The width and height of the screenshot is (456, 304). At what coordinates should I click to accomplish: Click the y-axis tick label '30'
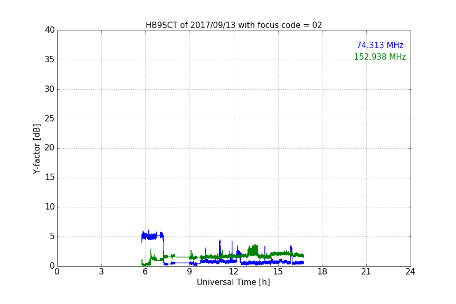coord(50,89)
